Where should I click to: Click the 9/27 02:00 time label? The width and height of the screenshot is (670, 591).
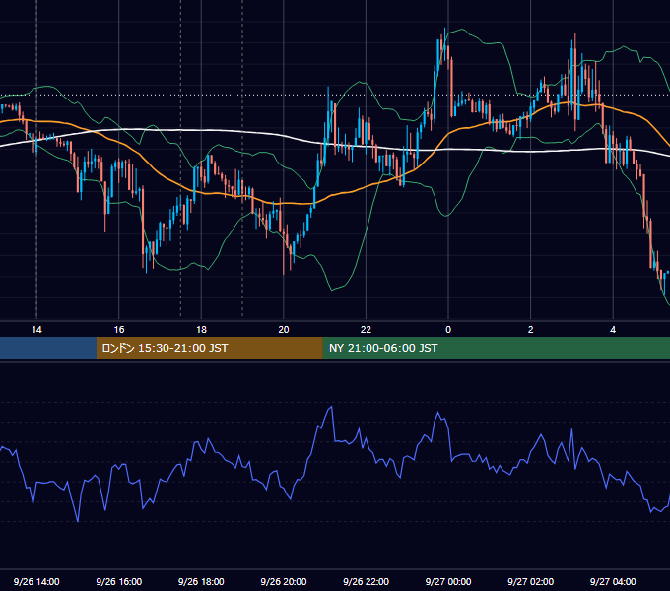530,581
